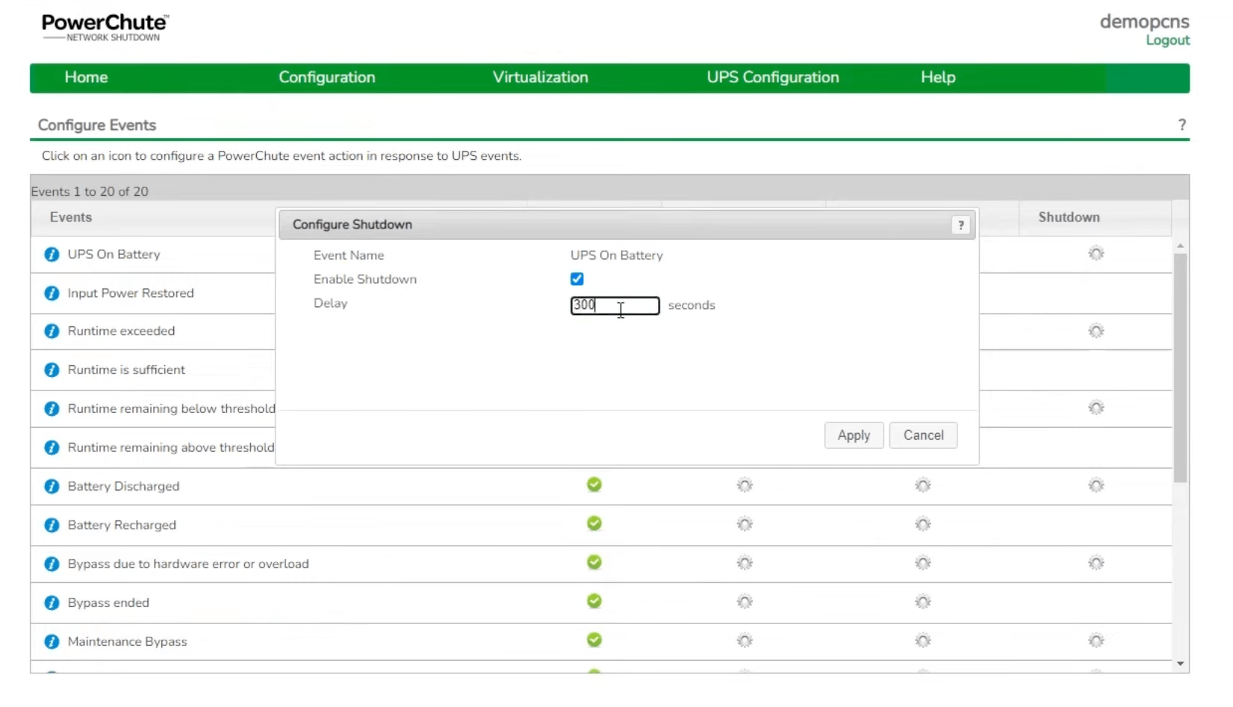
Task: Click info icon for Bypass due to hardware error
Action: point(52,564)
